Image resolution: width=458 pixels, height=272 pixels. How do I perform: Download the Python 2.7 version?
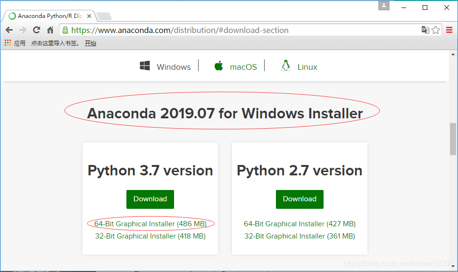pos(300,199)
